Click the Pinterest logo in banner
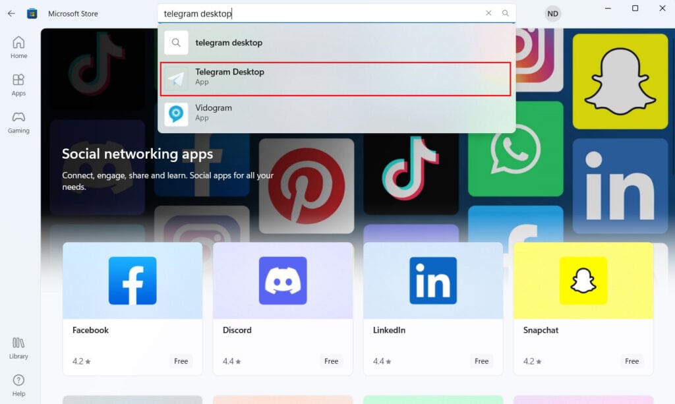 [x=307, y=186]
